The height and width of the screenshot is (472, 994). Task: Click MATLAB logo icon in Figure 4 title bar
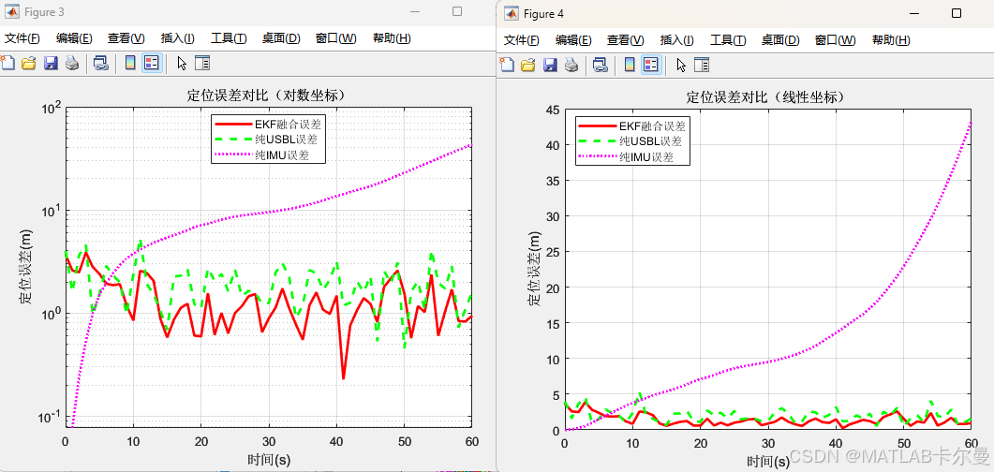click(x=511, y=13)
